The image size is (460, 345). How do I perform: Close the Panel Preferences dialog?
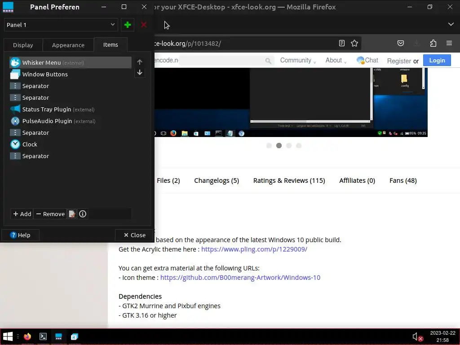coord(134,235)
